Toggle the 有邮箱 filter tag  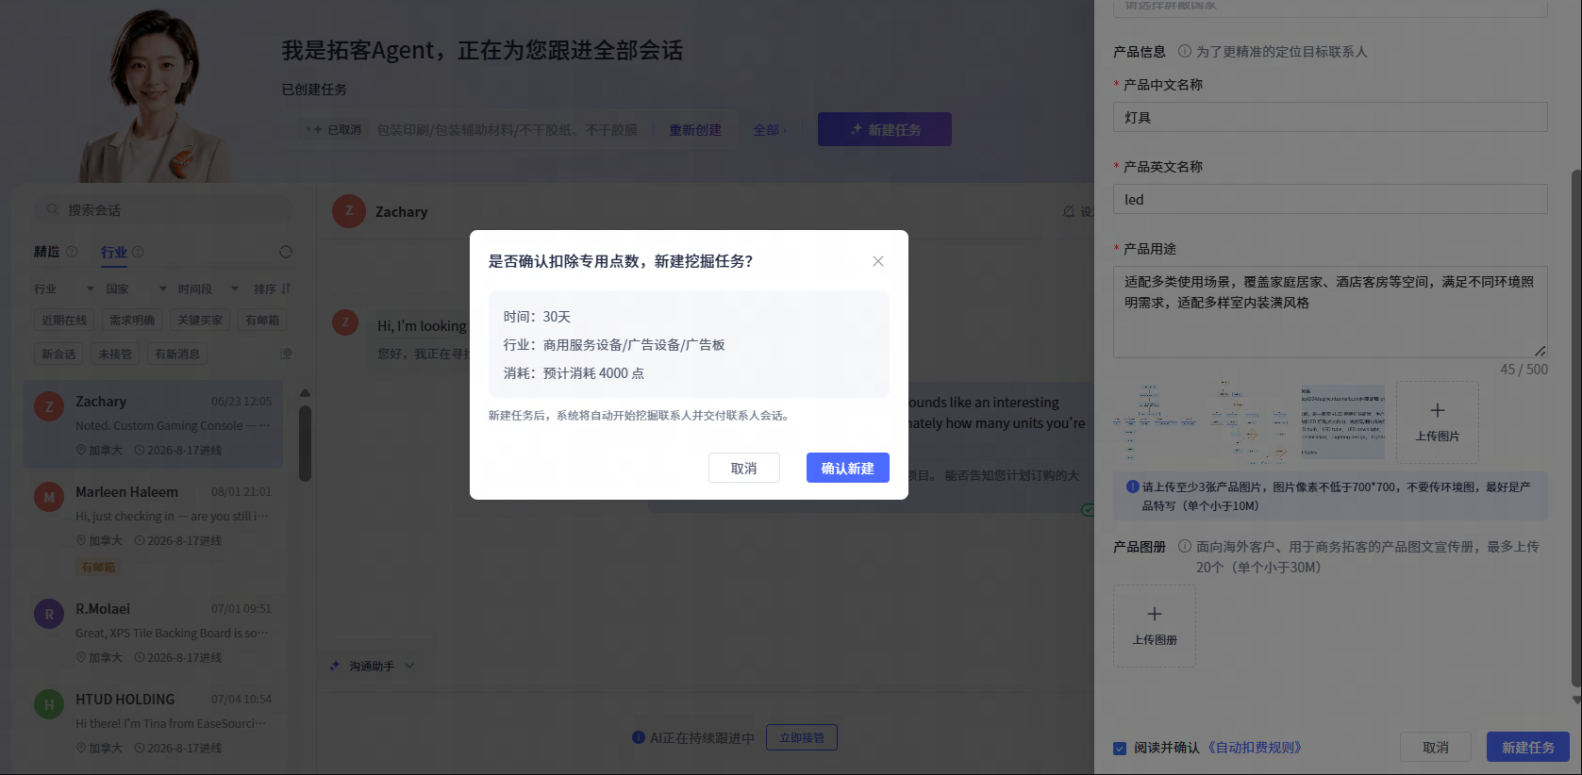262,321
